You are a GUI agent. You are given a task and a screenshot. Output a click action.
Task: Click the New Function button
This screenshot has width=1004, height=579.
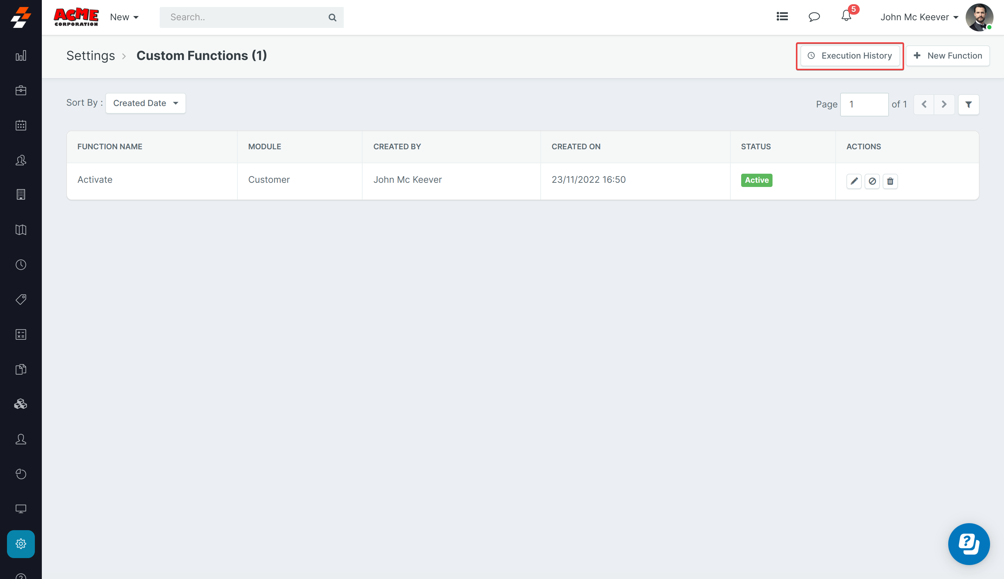[x=948, y=56]
